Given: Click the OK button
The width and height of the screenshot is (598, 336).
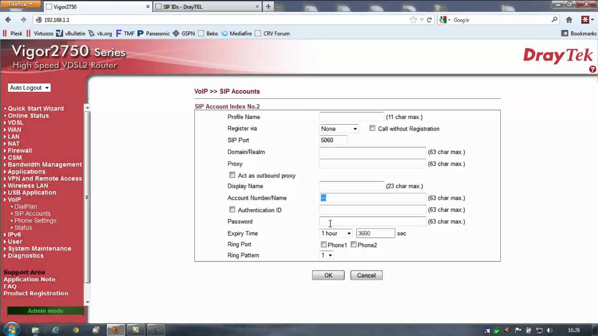Looking at the screenshot, I should click(328, 275).
